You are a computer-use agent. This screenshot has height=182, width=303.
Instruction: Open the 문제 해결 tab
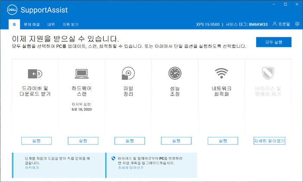click(32, 24)
